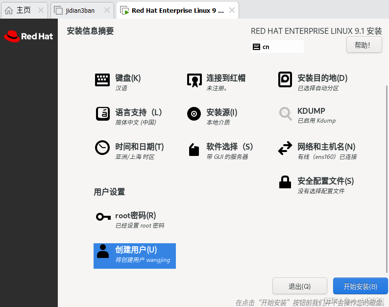Screen dimensions: 389x307
Task: Close the Red Hat Enterprise Linux 9 tab
Action: click(x=232, y=10)
